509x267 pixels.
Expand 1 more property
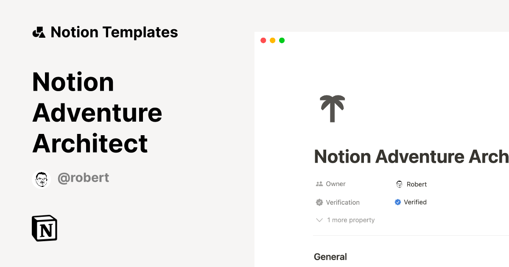point(351,220)
